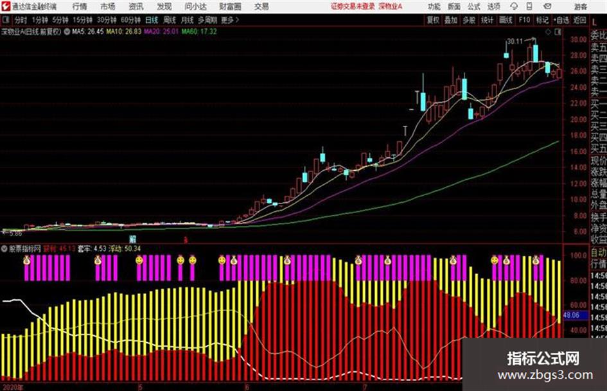Screen dimensions: 607x391
Task: Click the 2020年 date axis label
Action: click(13, 387)
